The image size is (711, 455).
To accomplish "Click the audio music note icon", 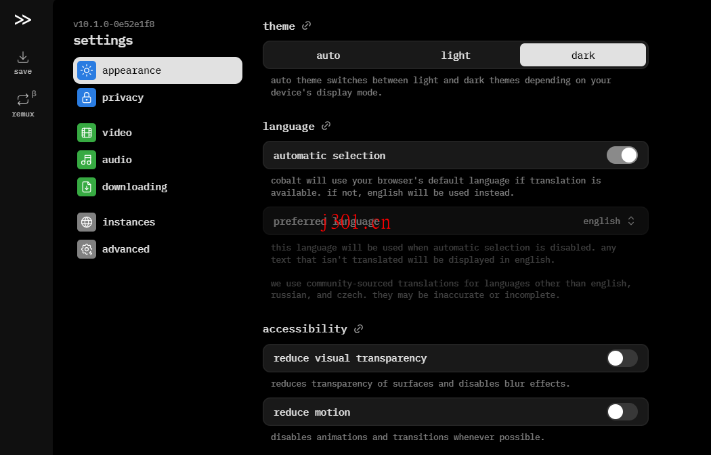I will click(86, 159).
